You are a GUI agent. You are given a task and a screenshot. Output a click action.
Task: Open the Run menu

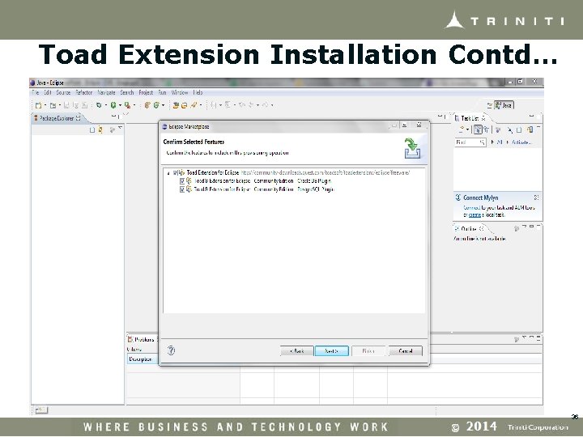[x=162, y=92]
